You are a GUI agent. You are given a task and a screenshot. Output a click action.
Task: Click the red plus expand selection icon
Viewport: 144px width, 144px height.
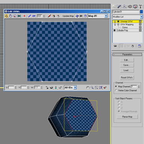(x=24, y=16)
